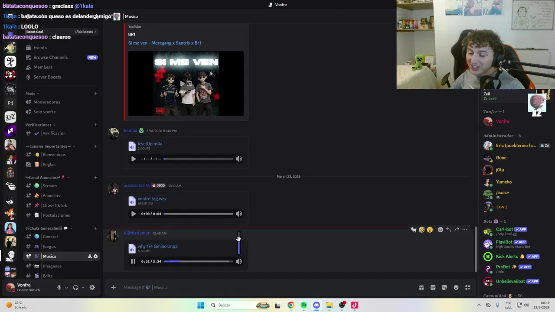Toggle the headphones deafen button
555x312 pixels.
click(x=75, y=287)
